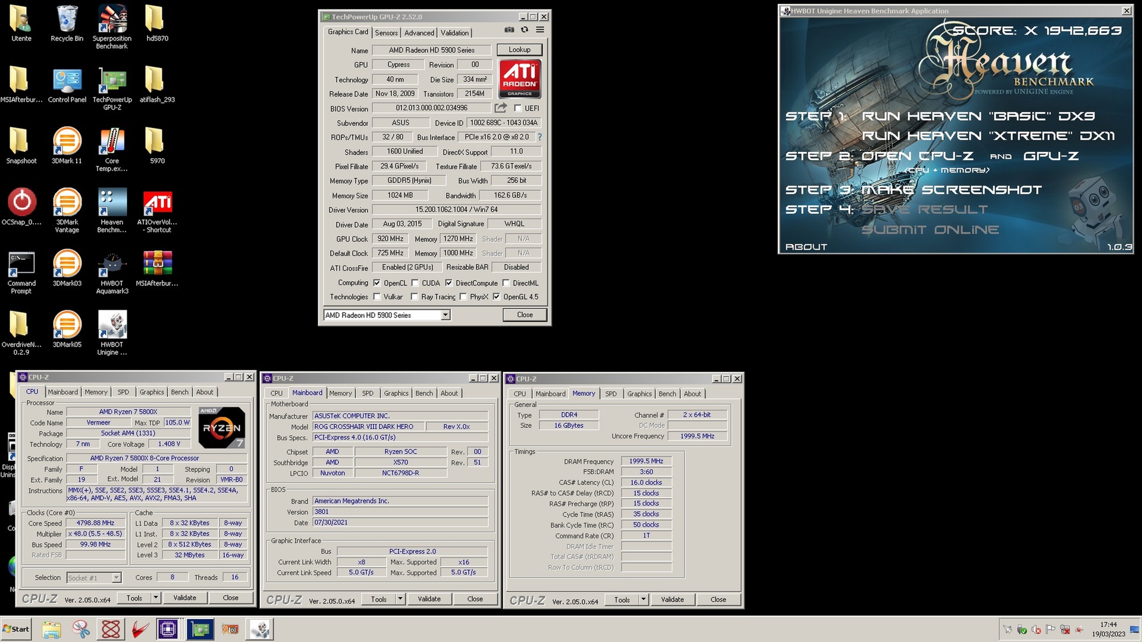The height and width of the screenshot is (642, 1142).
Task: Click the GPU-Z refresh icon
Action: click(525, 30)
